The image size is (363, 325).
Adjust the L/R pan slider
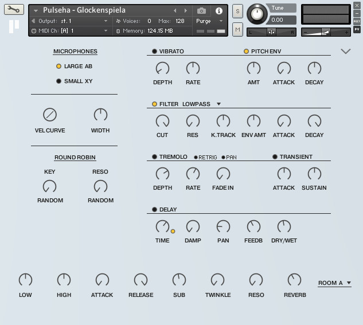pyautogui.click(x=272, y=32)
